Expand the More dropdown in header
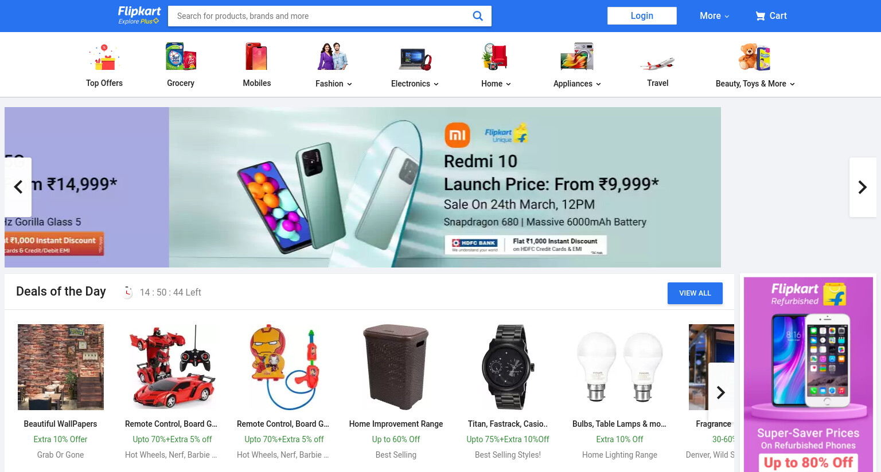The width and height of the screenshot is (881, 472). point(714,16)
